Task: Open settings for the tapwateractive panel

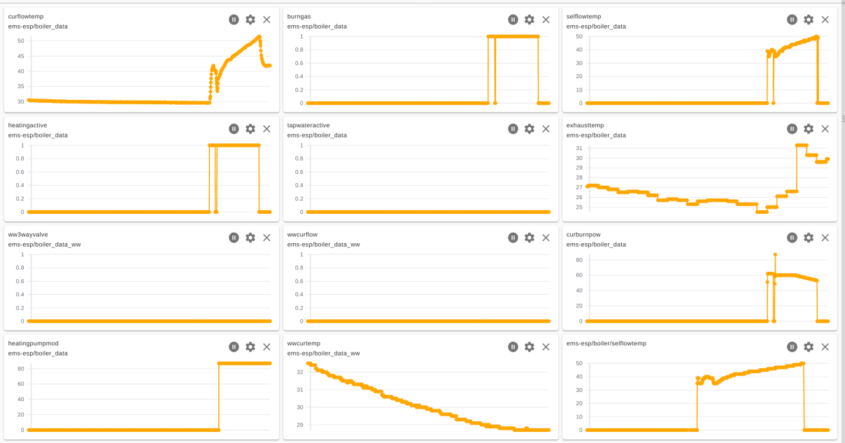Action: (530, 129)
